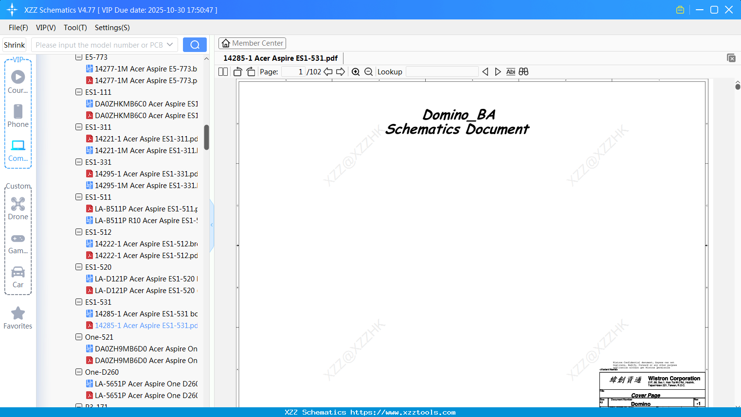Rotate the page counterclockwise
The image size is (741, 417).
click(x=238, y=72)
